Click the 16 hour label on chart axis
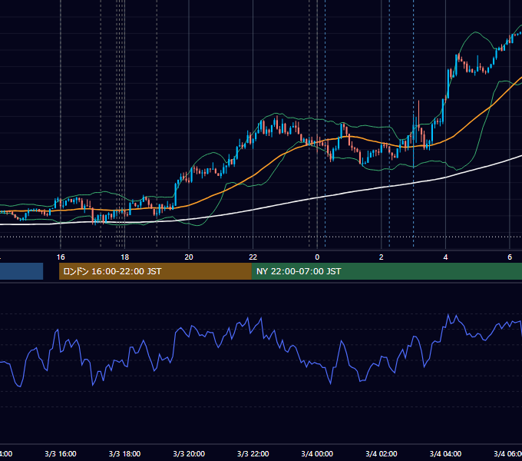The width and height of the screenshot is (522, 461). point(61,257)
